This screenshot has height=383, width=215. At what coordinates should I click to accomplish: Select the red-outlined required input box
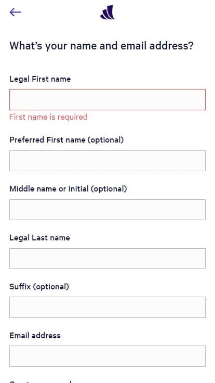coord(107,100)
